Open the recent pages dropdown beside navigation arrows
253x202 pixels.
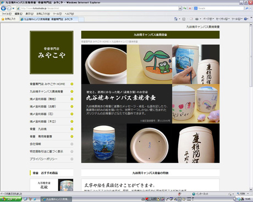click(x=13, y=8)
